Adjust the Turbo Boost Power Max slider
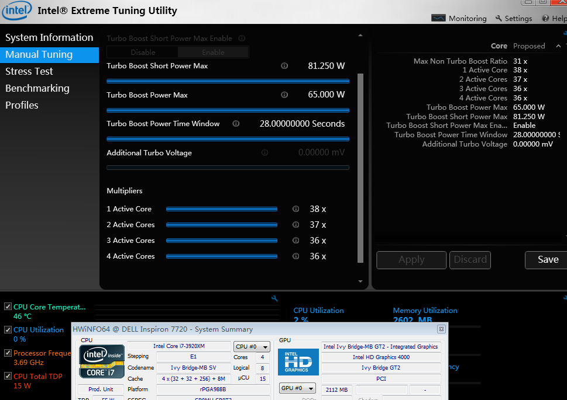567x400 pixels. (x=228, y=110)
